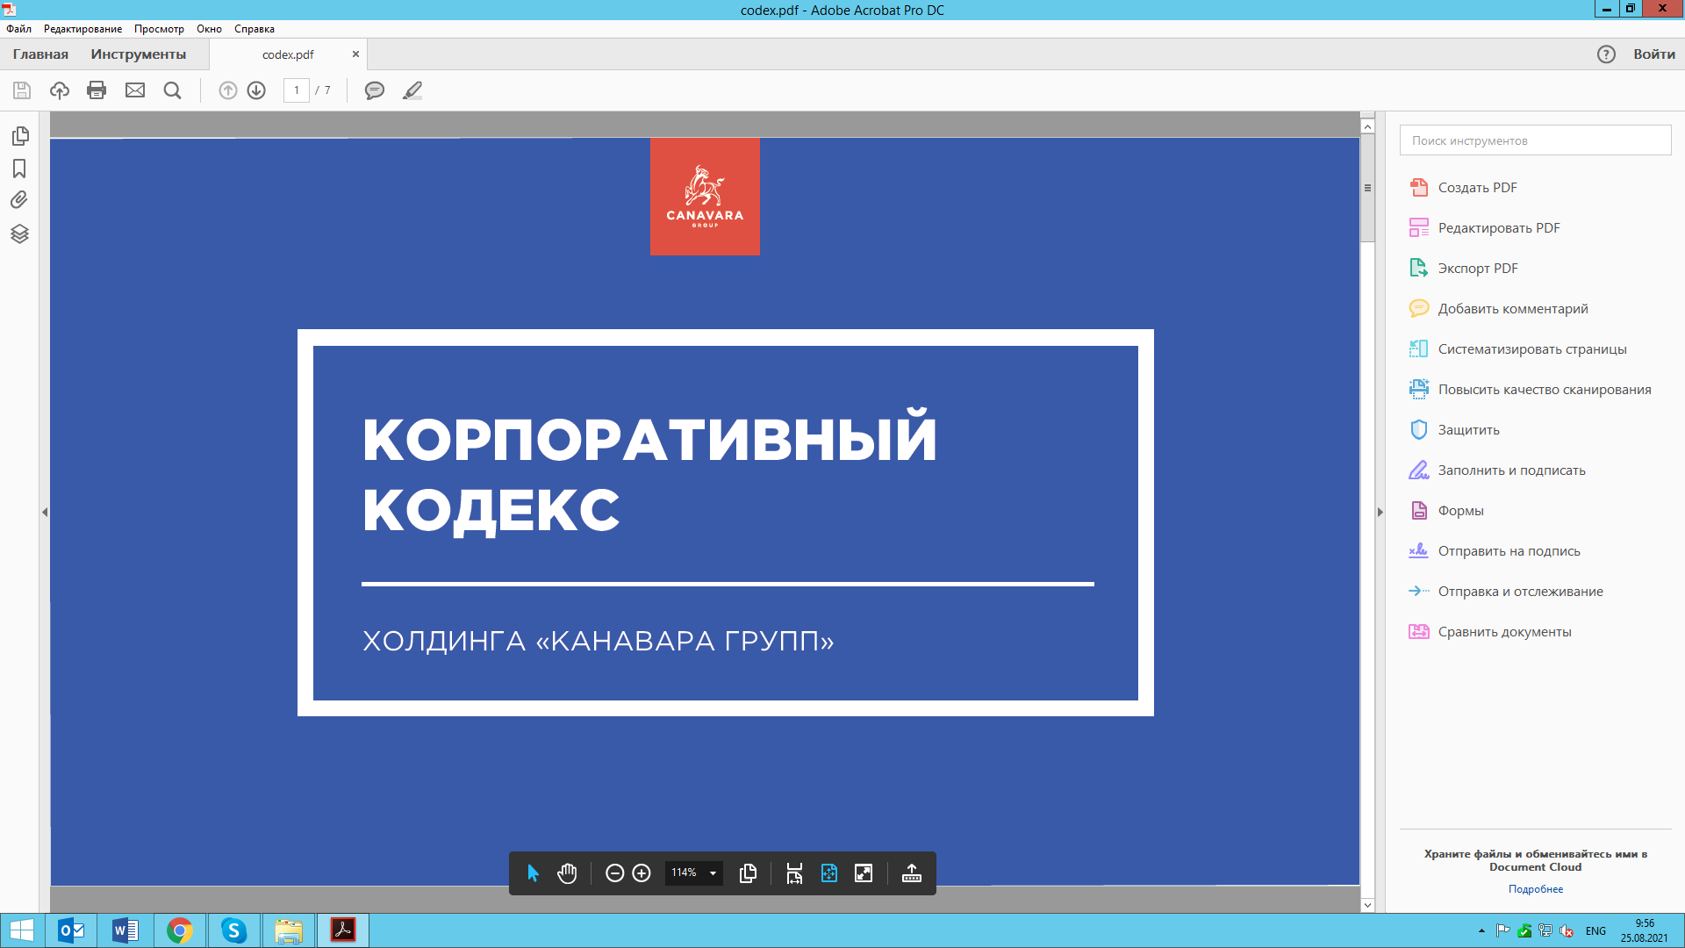Image resolution: width=1685 pixels, height=948 pixels.
Task: Open help question mark icon
Action: (1606, 54)
